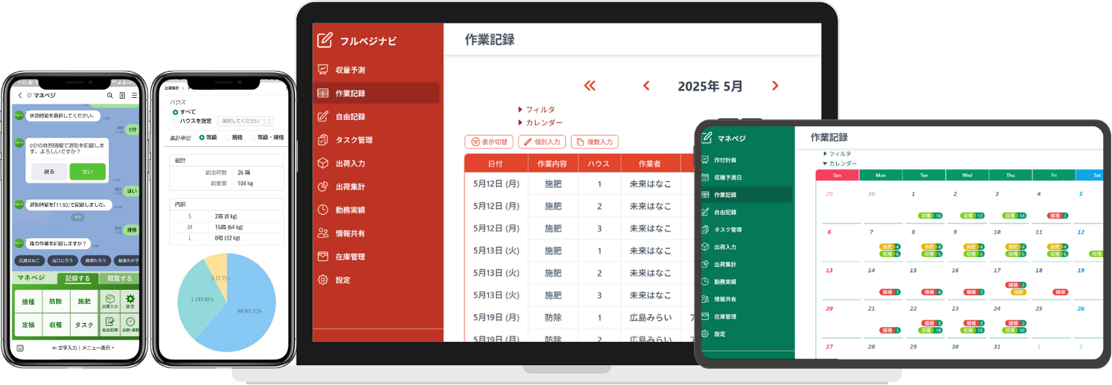Expand the フィルタ section on the laptop

[537, 110]
